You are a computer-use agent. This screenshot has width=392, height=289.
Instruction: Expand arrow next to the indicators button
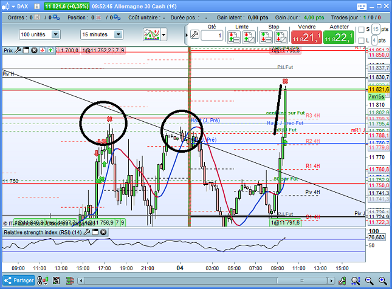click(163, 35)
